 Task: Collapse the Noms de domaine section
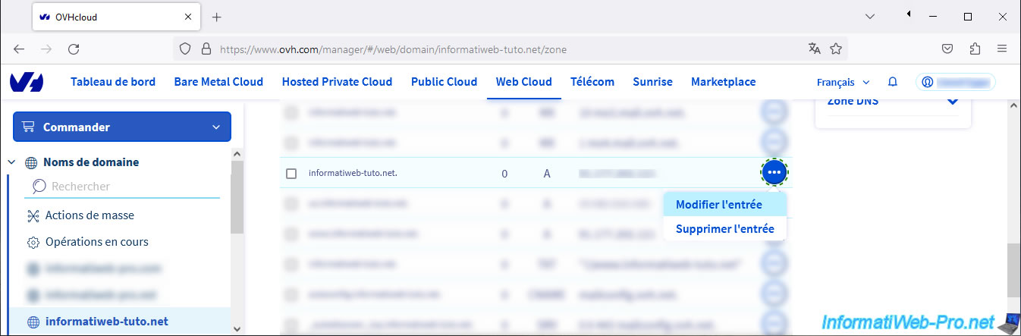pos(12,162)
